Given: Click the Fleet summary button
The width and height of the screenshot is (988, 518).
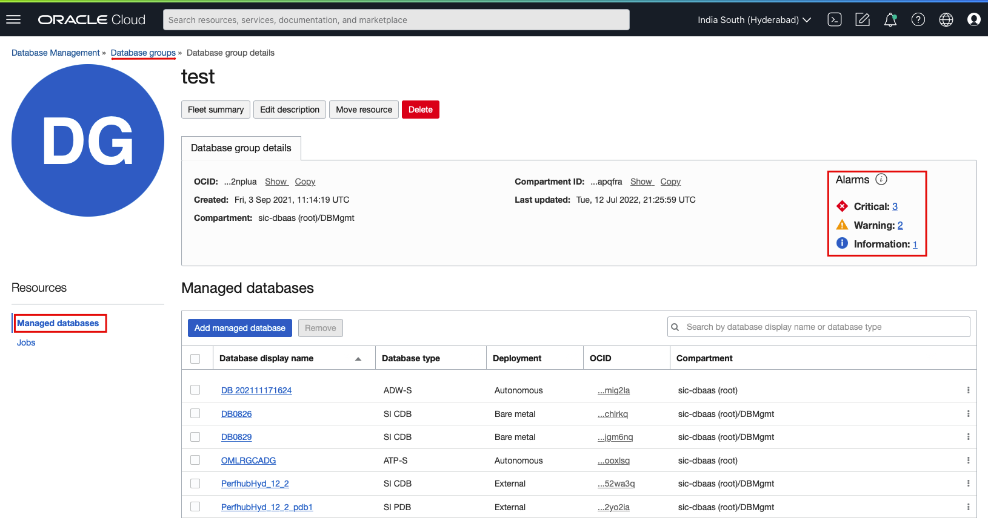Looking at the screenshot, I should [216, 110].
